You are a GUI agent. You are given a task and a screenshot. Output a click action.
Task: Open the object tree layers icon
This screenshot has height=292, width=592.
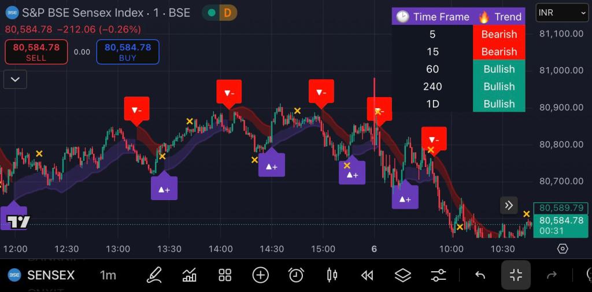403,275
